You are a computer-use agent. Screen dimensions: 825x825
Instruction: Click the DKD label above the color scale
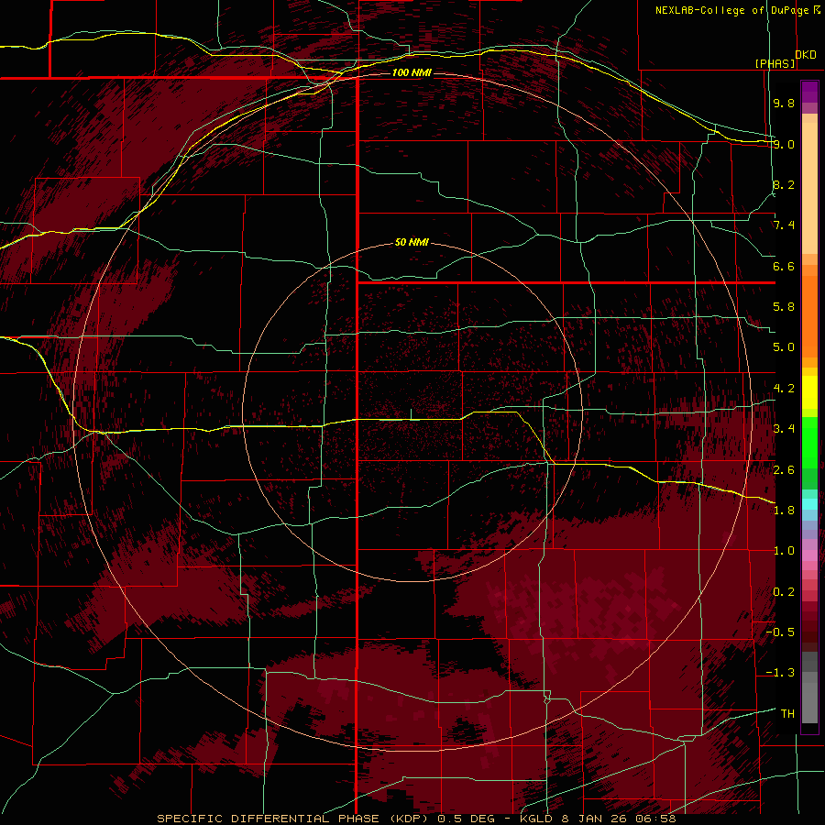(x=806, y=55)
